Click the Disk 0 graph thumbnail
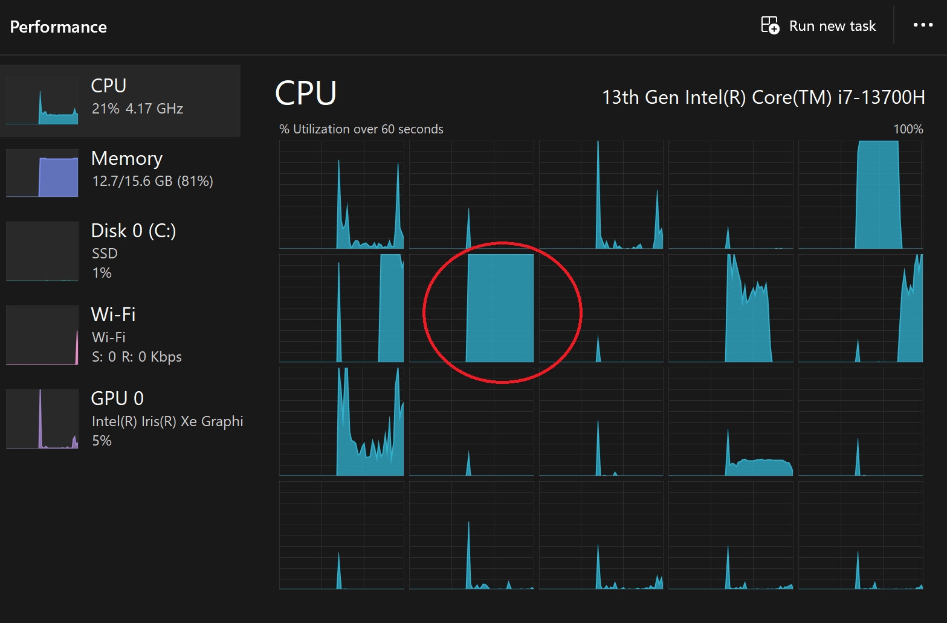The width and height of the screenshot is (947, 623). coord(42,251)
